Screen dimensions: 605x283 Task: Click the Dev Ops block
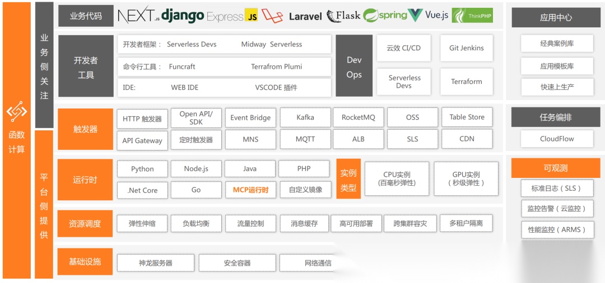[354, 66]
